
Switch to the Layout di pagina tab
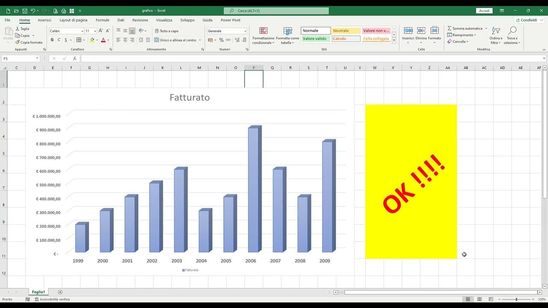tap(73, 20)
